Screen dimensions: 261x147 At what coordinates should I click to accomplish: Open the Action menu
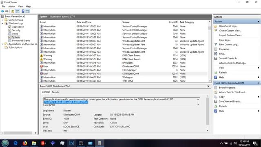(x=12, y=7)
